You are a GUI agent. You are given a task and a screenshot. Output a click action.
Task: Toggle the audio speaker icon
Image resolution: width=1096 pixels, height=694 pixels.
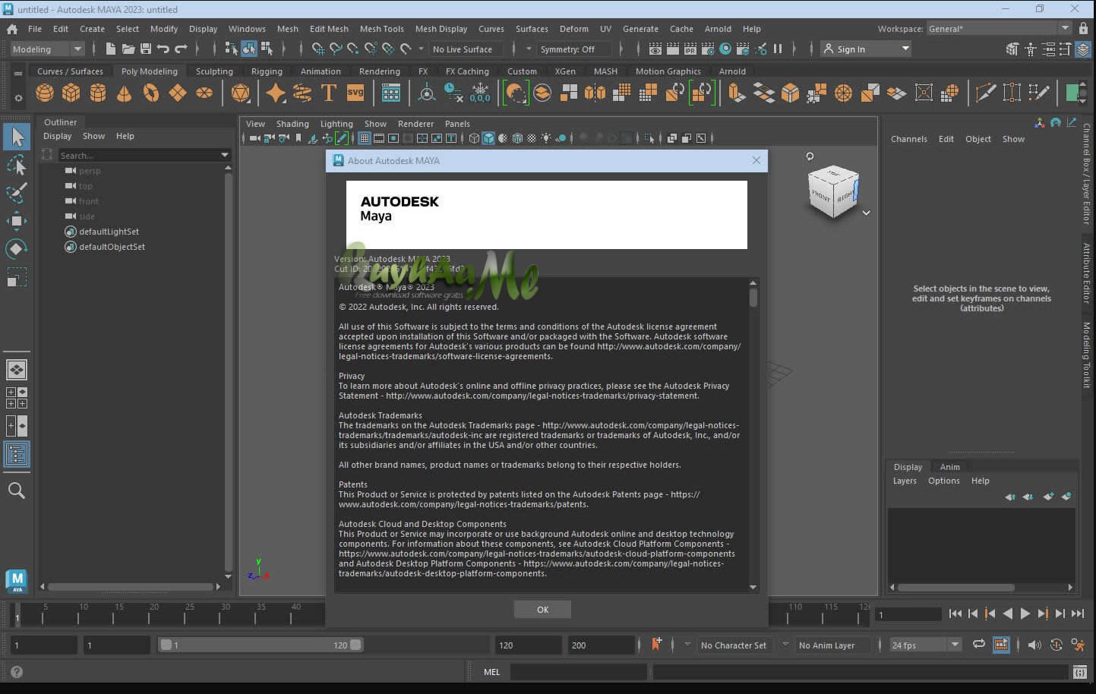1034,645
